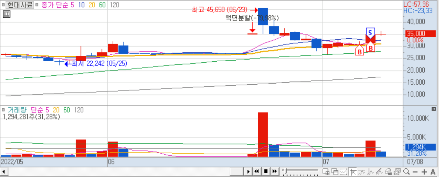Viewport: 439px width, 177px height.
Task: Click the 거래량 volume indicator label
Action: pyautogui.click(x=17, y=110)
